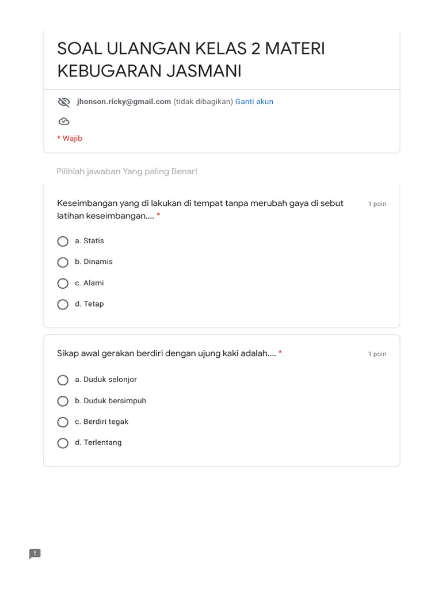Click the cloud saved-draft icon

point(64,121)
